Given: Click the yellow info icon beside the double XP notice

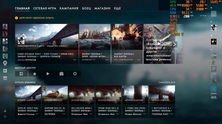Looking at the screenshot, I should [16, 18].
